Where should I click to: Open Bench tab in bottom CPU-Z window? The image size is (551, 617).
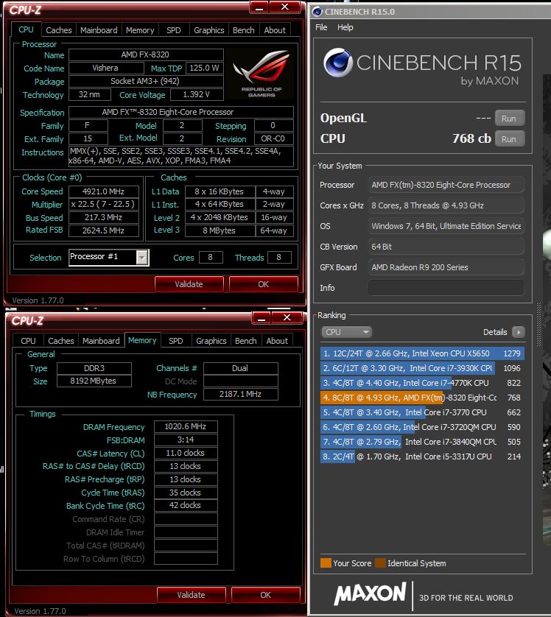245,341
